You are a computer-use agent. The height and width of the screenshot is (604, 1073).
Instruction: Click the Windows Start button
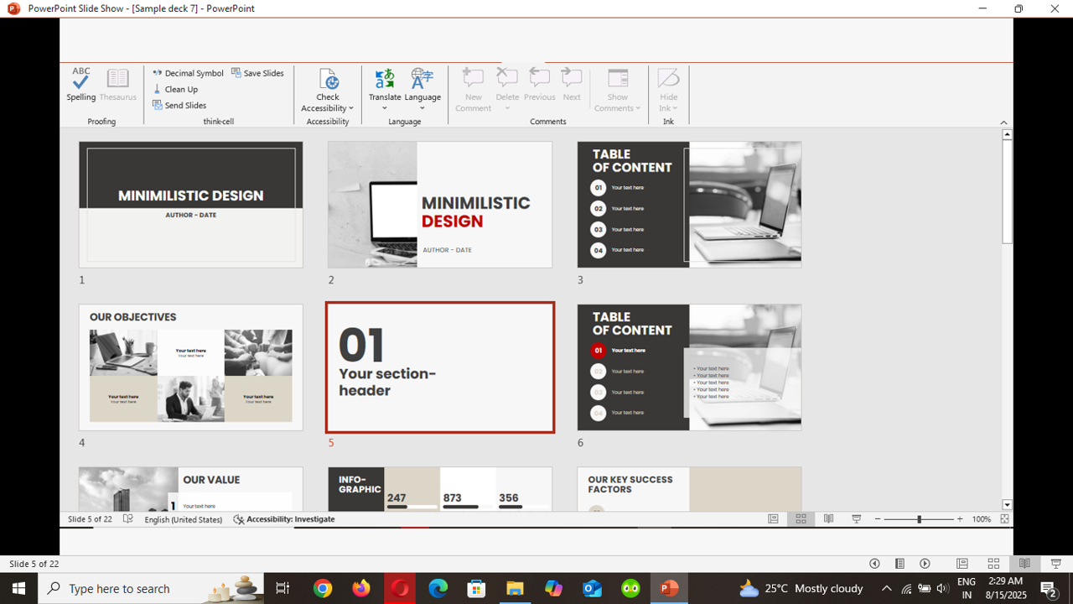(x=18, y=588)
